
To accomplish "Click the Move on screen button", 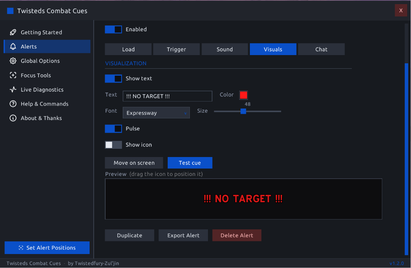I will pyautogui.click(x=134, y=163).
